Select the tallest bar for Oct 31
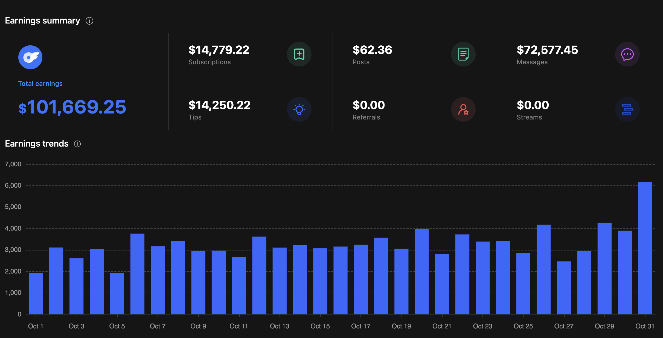 pos(645,246)
